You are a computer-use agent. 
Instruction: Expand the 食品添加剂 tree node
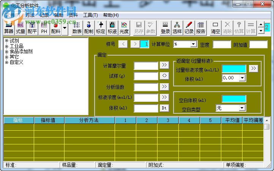click(x=6, y=52)
